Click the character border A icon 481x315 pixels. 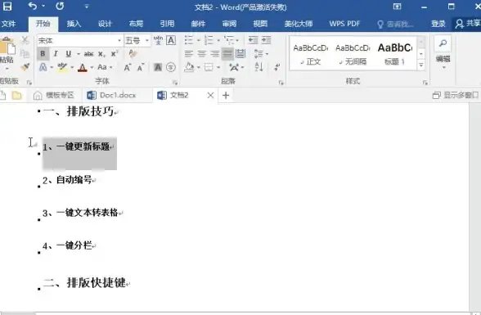(x=171, y=40)
